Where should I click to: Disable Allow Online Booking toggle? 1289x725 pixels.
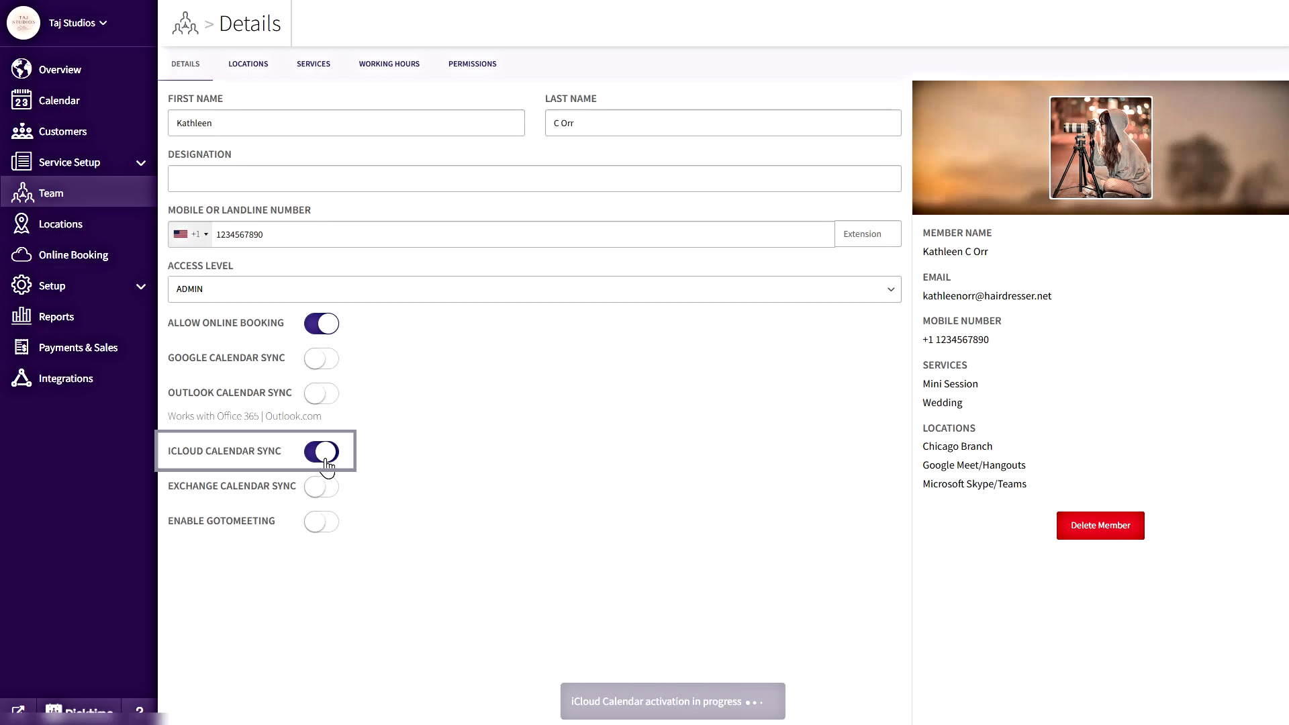pos(321,324)
